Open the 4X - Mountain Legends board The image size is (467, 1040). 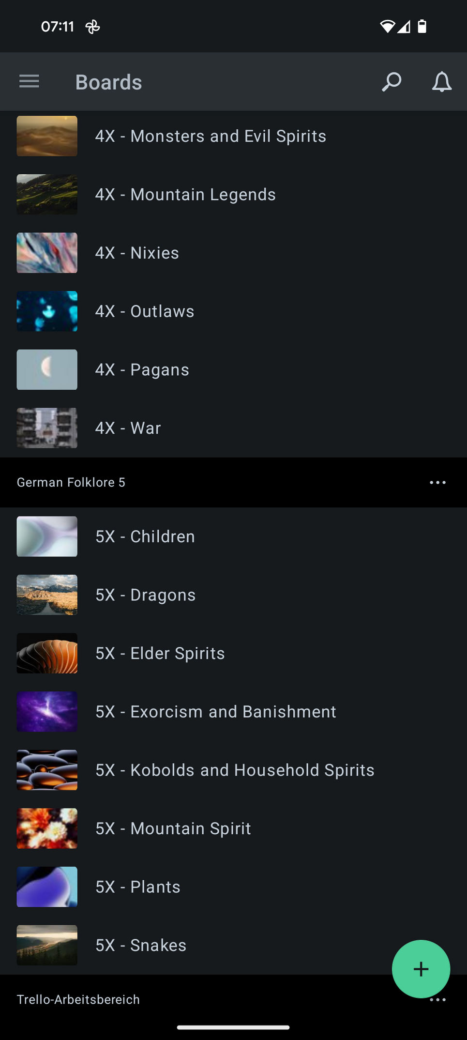point(185,195)
